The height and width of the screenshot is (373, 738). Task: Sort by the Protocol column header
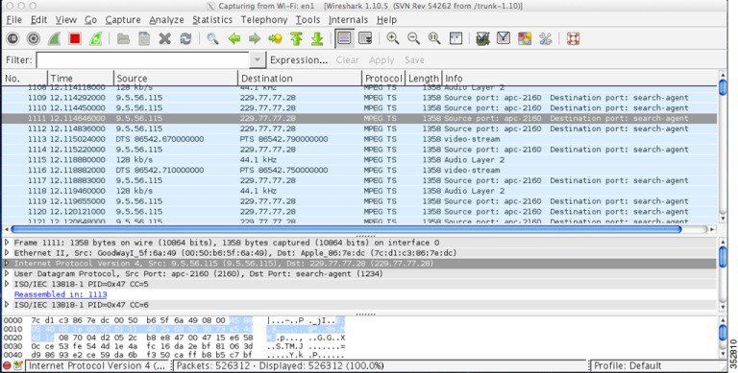point(383,79)
